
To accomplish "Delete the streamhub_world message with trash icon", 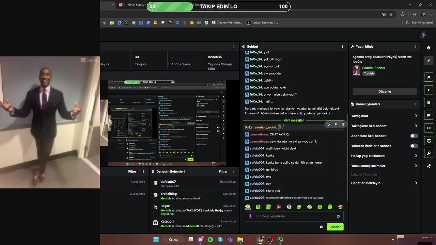I will point(343,125).
